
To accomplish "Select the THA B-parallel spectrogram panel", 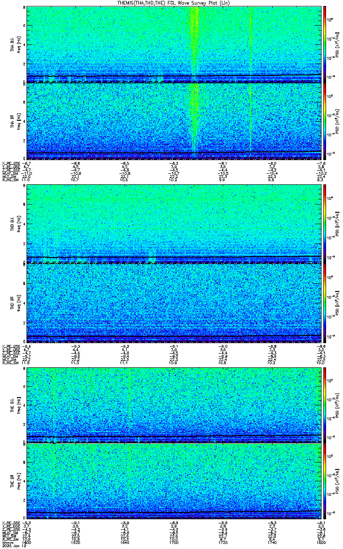I will coord(174,121).
